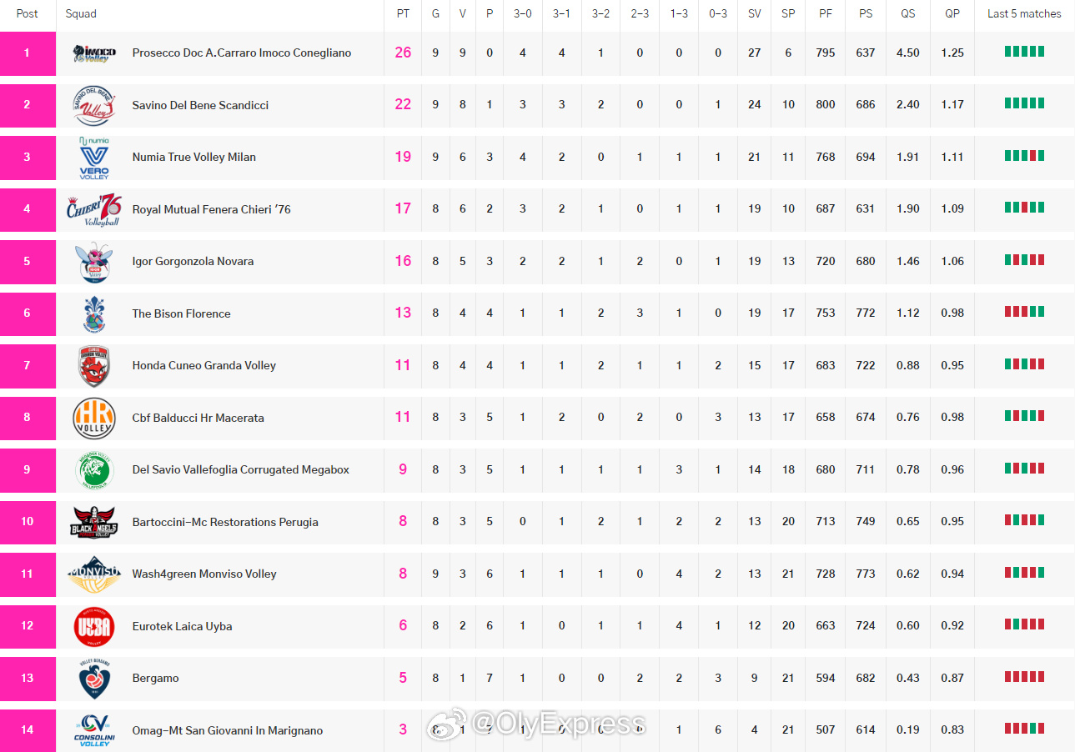Click the Vero Volley Milan logo
Viewport: 1075px width, 752px height.
point(94,158)
